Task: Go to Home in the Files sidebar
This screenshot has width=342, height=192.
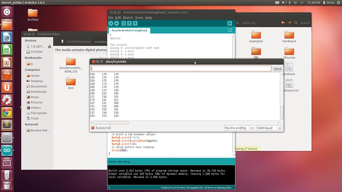Action: [33, 76]
